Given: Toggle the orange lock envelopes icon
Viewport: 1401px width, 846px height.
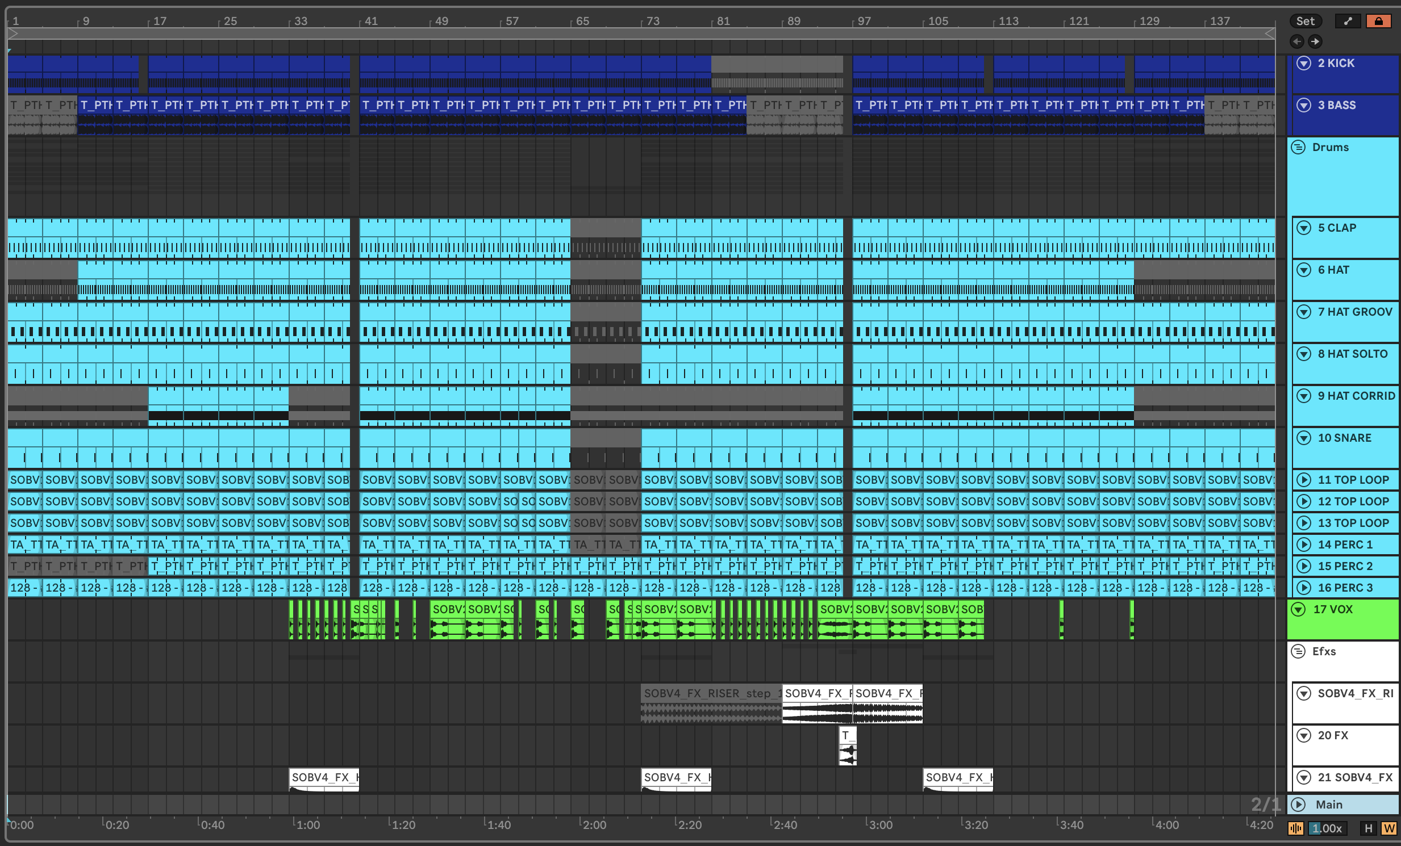Looking at the screenshot, I should tap(1378, 21).
